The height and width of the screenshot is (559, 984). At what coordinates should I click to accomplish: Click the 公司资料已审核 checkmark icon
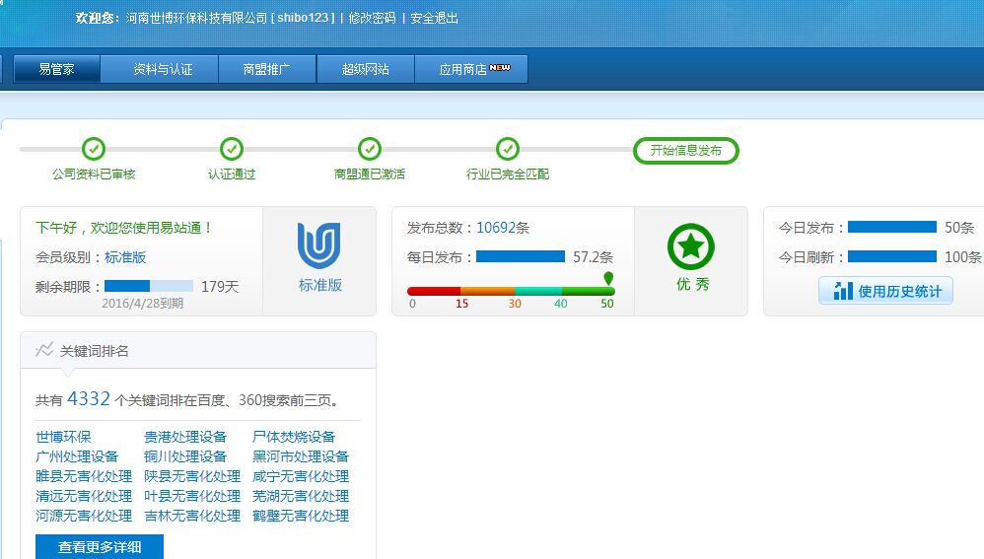94,149
